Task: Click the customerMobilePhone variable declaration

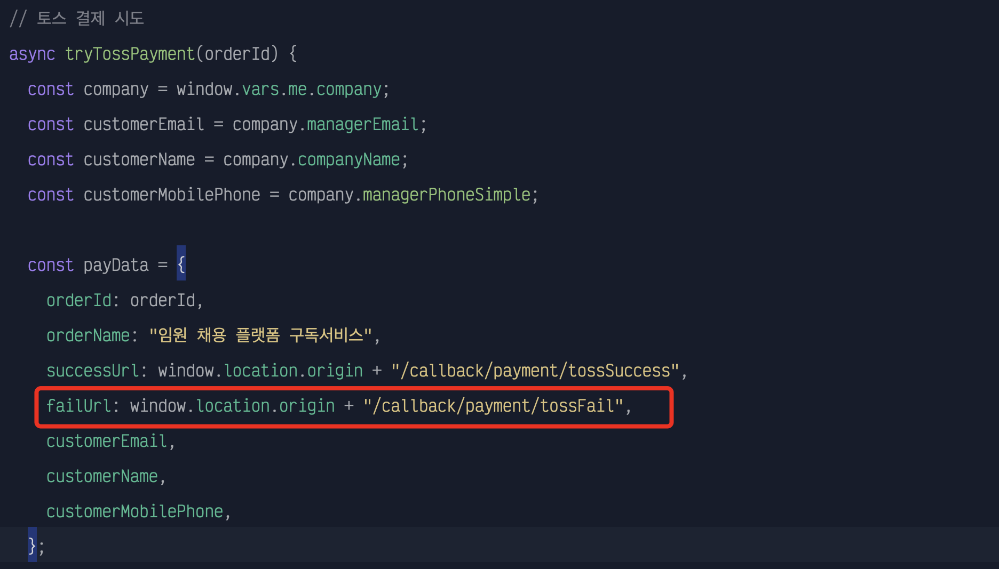Action: (x=172, y=195)
